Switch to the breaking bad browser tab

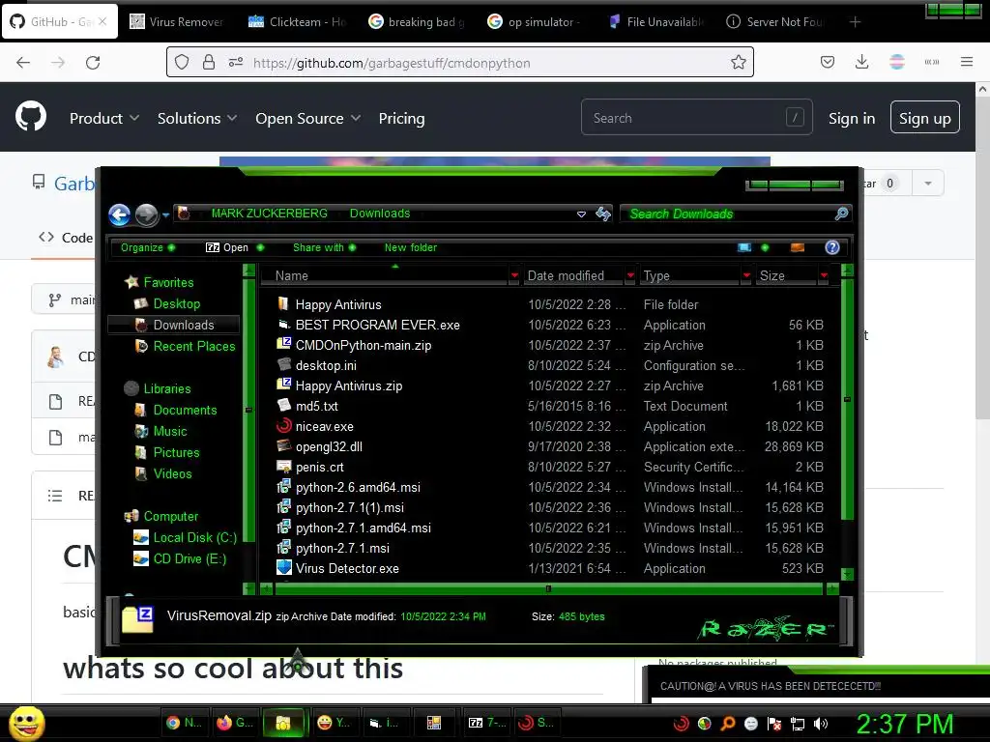(x=416, y=21)
